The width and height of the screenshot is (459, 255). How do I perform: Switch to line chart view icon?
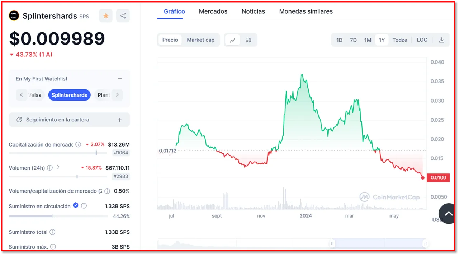pos(232,40)
